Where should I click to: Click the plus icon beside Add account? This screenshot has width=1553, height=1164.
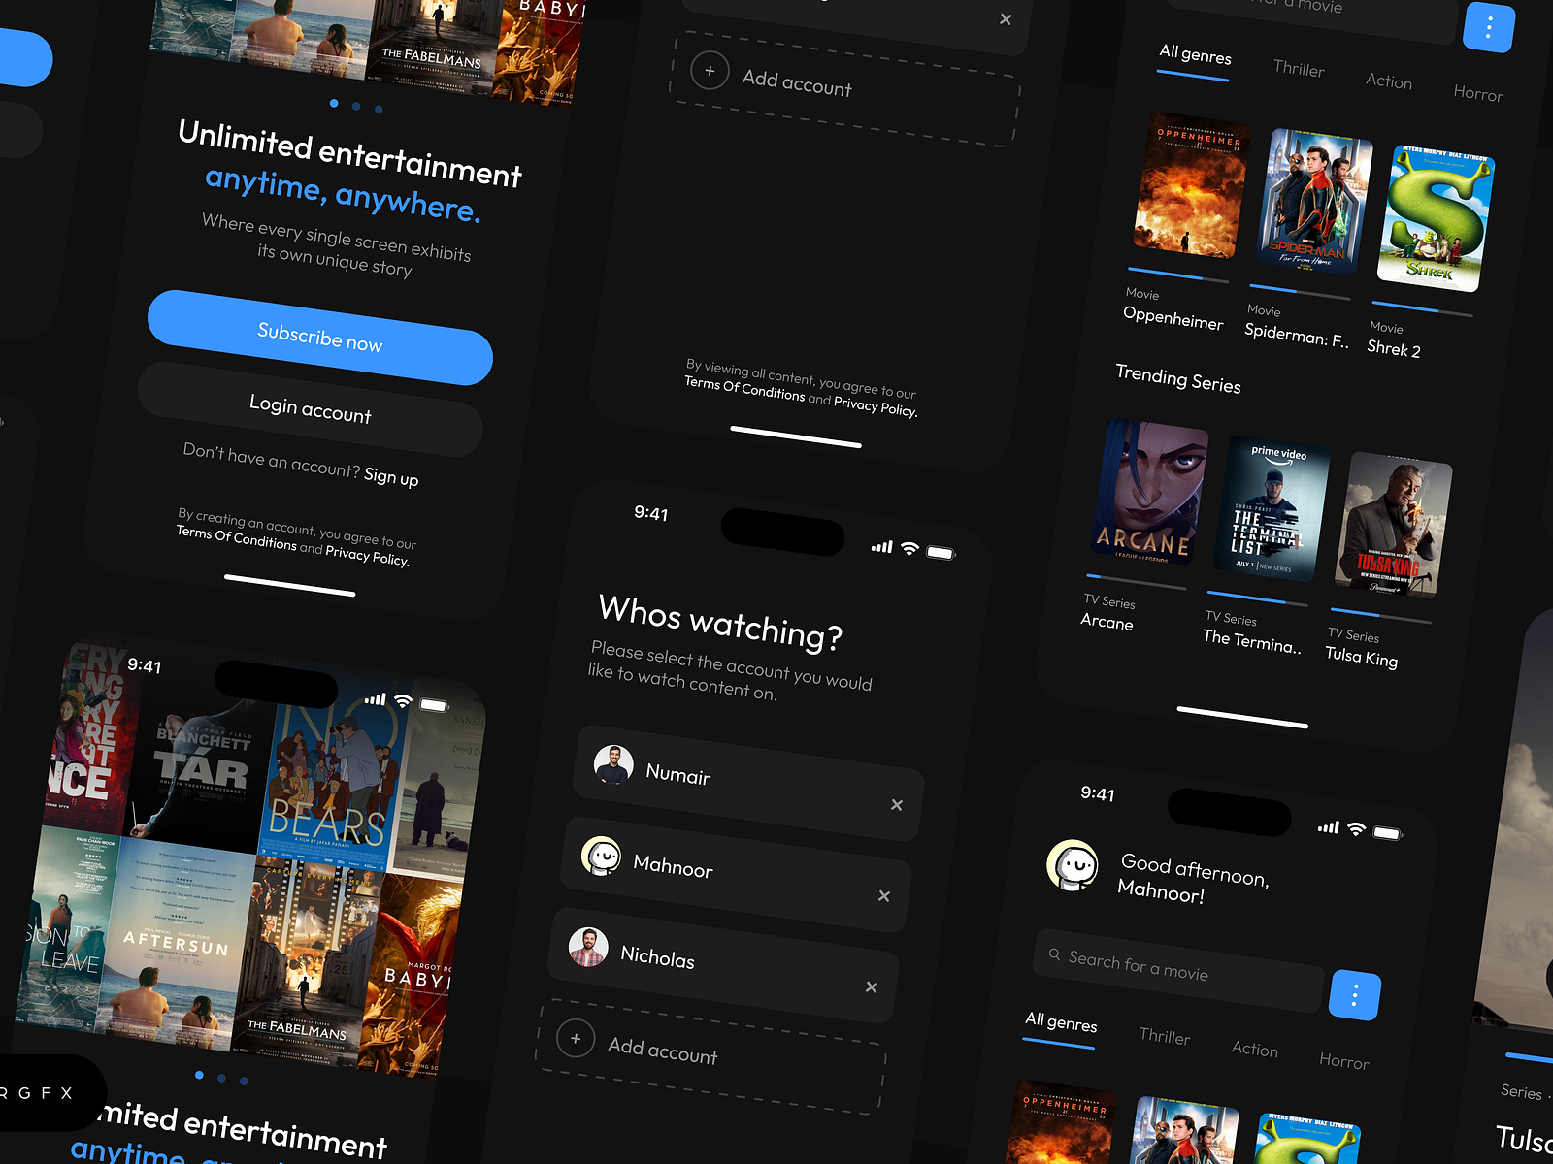(x=578, y=1038)
